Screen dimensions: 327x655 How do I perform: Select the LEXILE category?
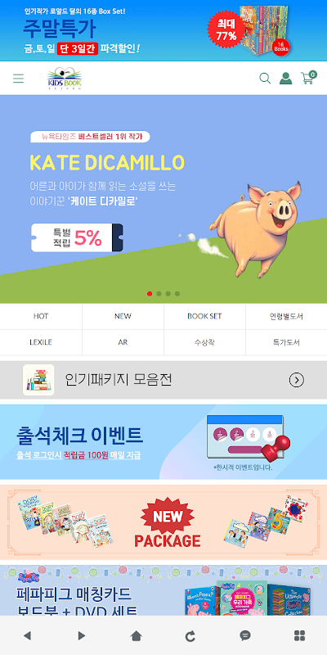[x=41, y=342]
